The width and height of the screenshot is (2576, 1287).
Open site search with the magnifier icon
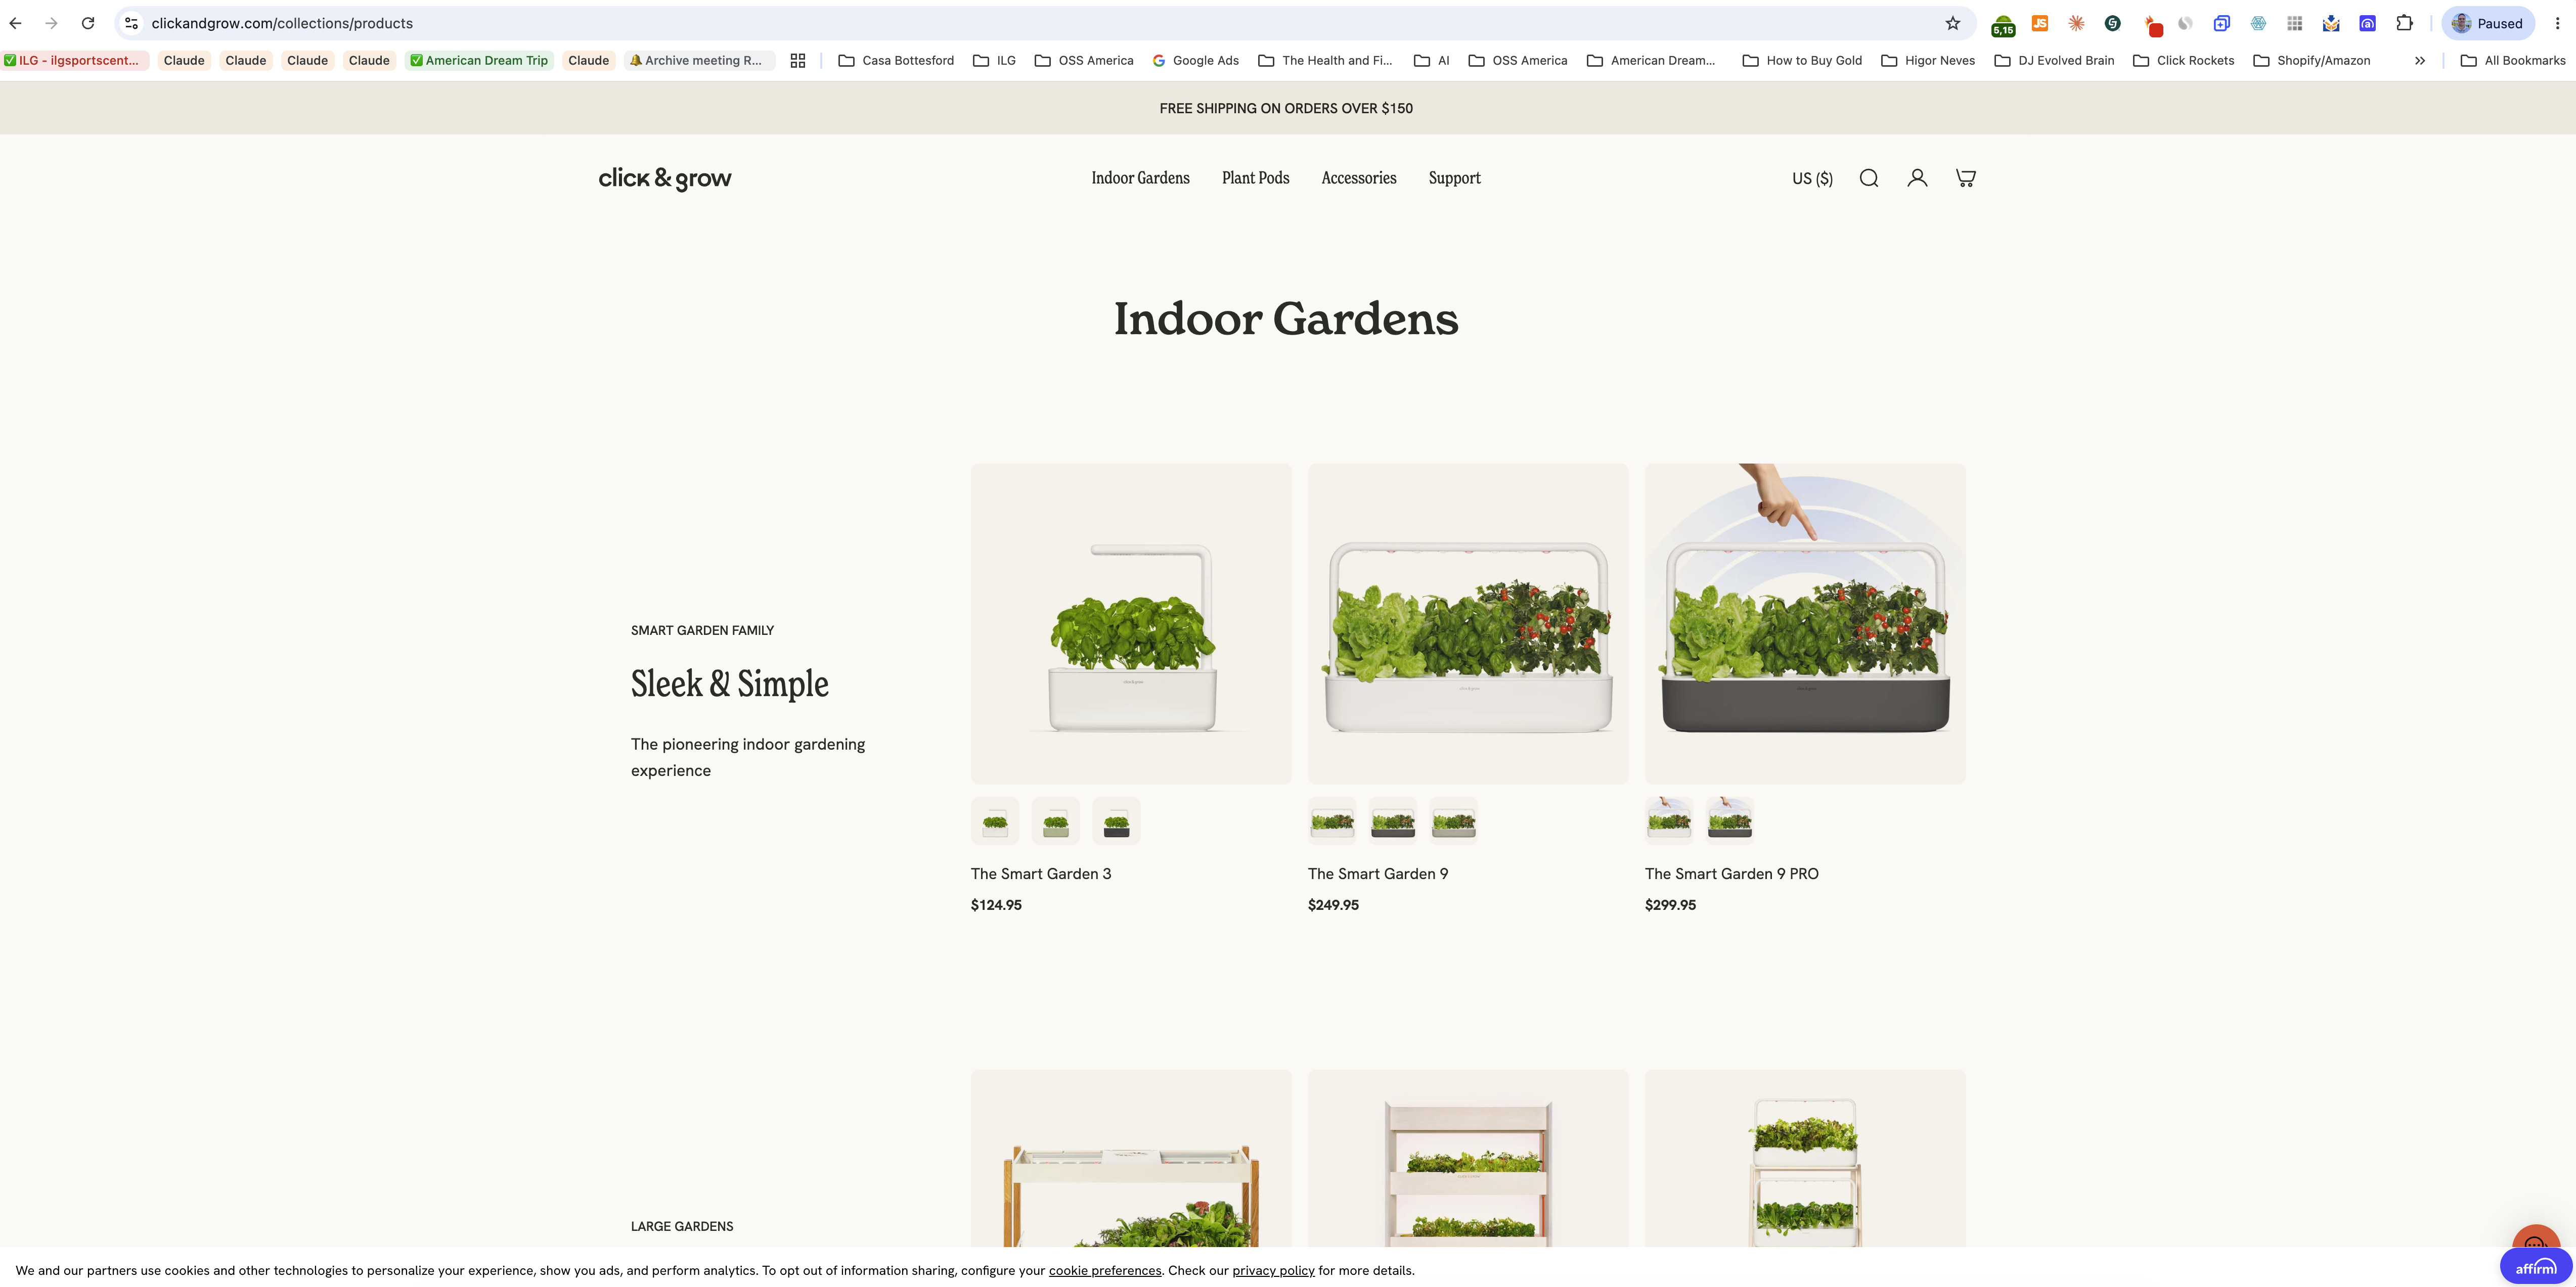tap(1868, 178)
